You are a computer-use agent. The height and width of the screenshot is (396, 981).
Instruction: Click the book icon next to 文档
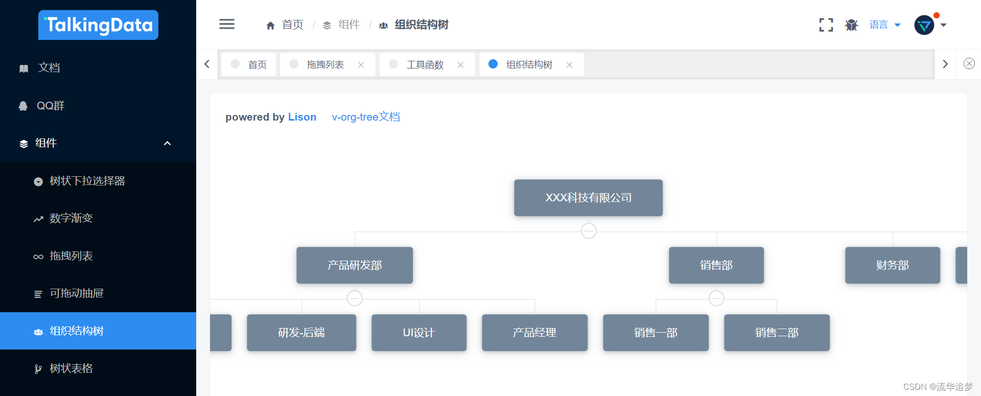tap(24, 68)
